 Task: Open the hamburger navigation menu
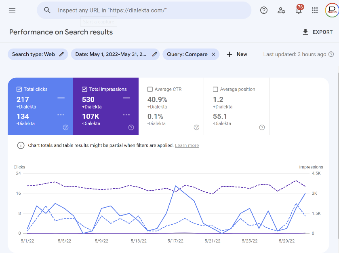12,10
